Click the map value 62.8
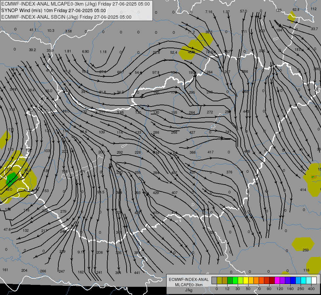Screen dimensions: 321x295 click(x=296, y=10)
